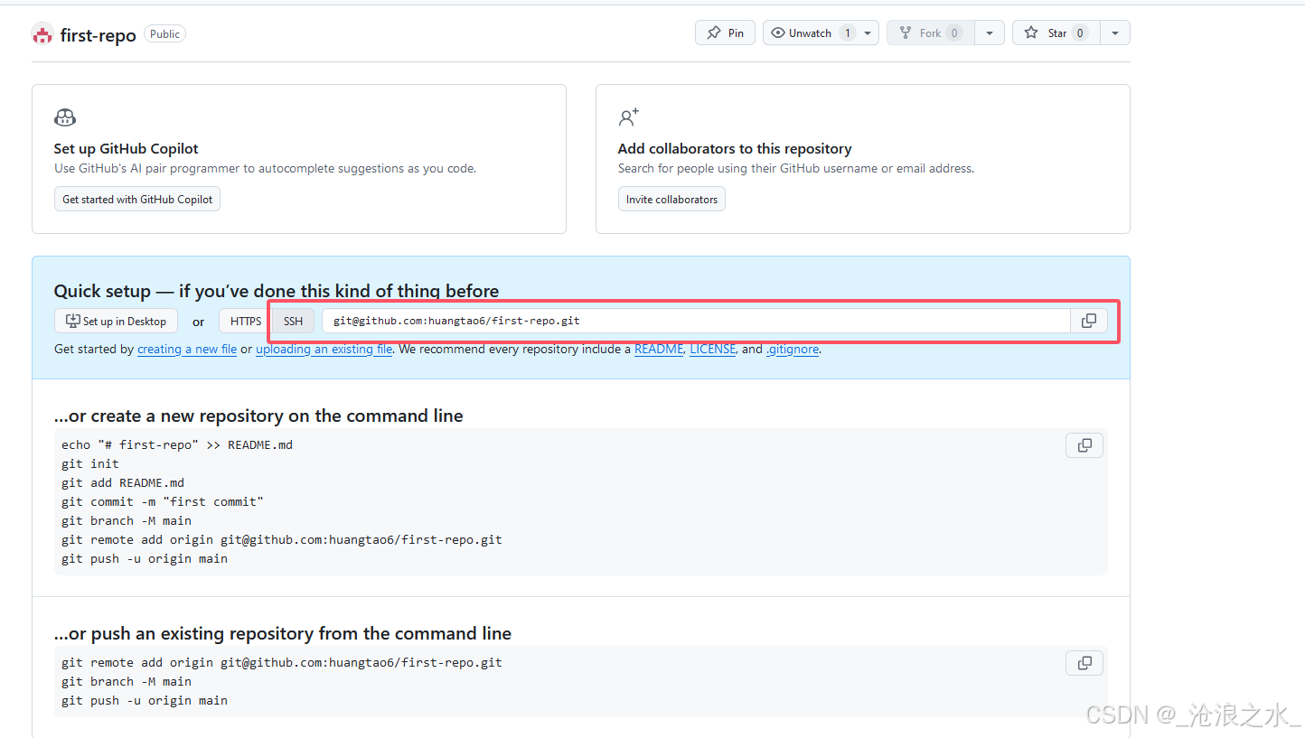Image resolution: width=1305 pixels, height=738 pixels.
Task: Click the SSH URL text field
Action: click(696, 321)
